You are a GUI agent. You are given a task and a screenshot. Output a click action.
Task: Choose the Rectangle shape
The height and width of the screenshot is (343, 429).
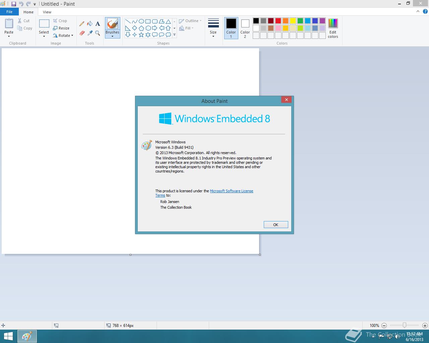pyautogui.click(x=148, y=21)
